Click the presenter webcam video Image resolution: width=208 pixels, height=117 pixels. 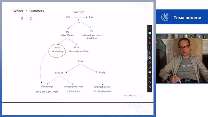point(182,58)
